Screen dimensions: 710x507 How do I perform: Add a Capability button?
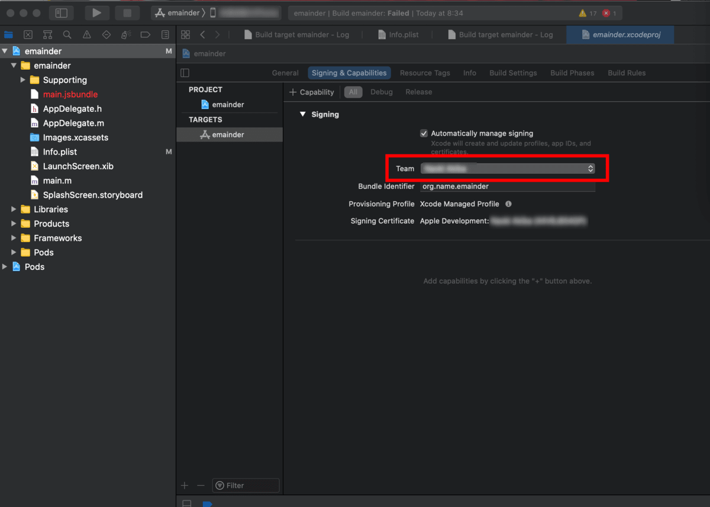pos(312,92)
